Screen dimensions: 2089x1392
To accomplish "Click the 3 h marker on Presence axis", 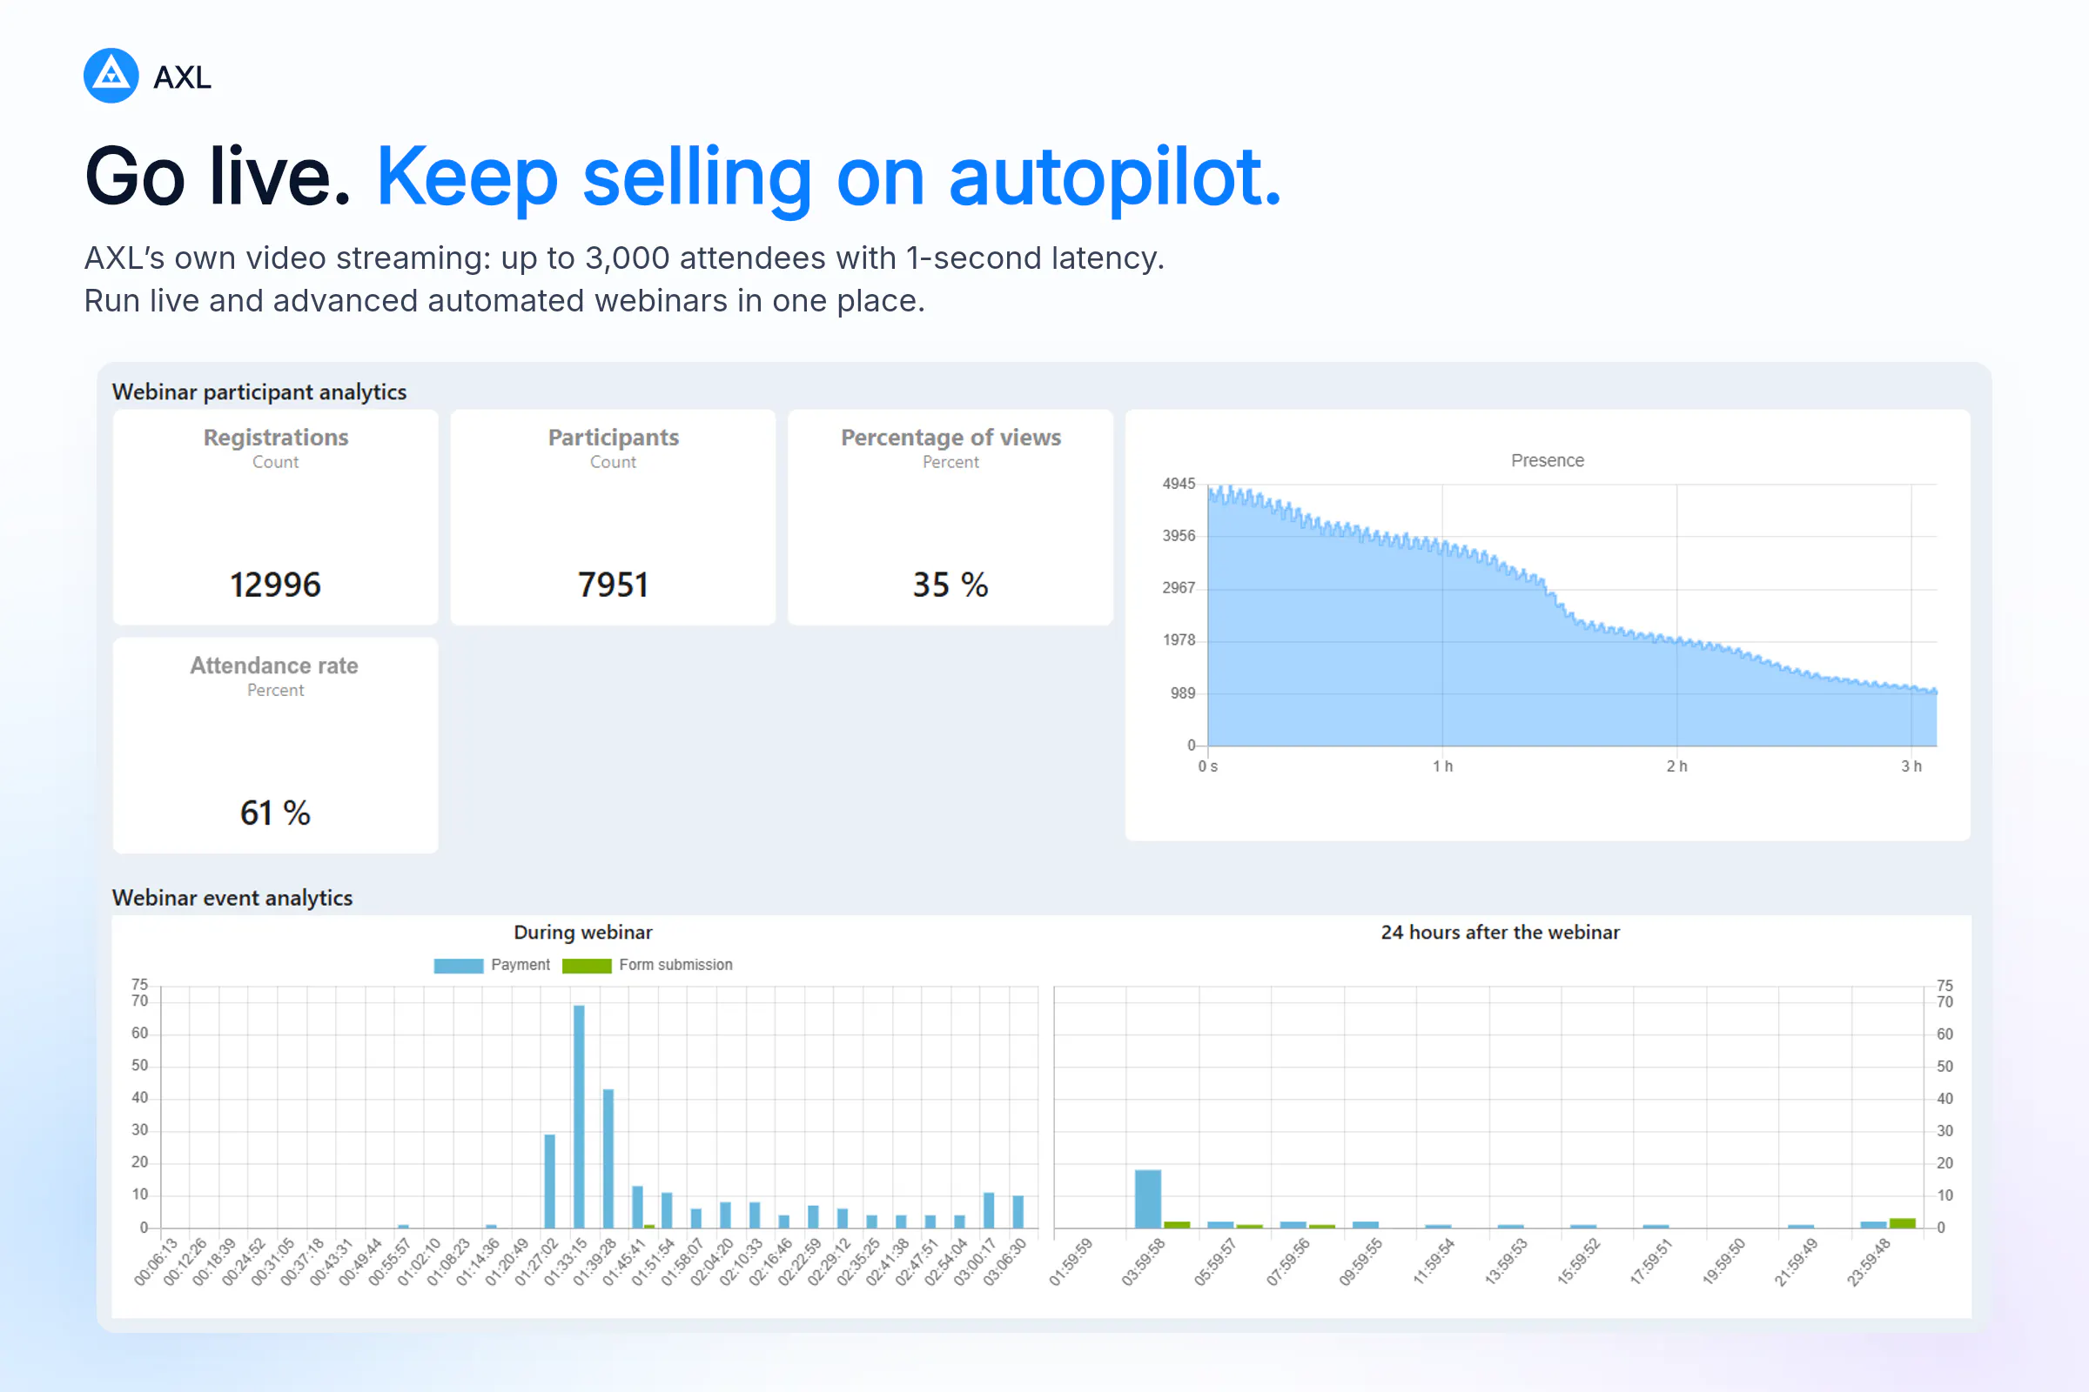I will point(1911,766).
